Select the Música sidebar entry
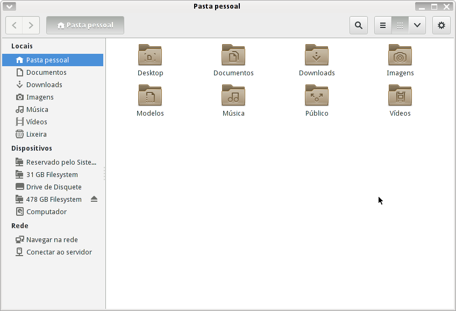 [40, 109]
